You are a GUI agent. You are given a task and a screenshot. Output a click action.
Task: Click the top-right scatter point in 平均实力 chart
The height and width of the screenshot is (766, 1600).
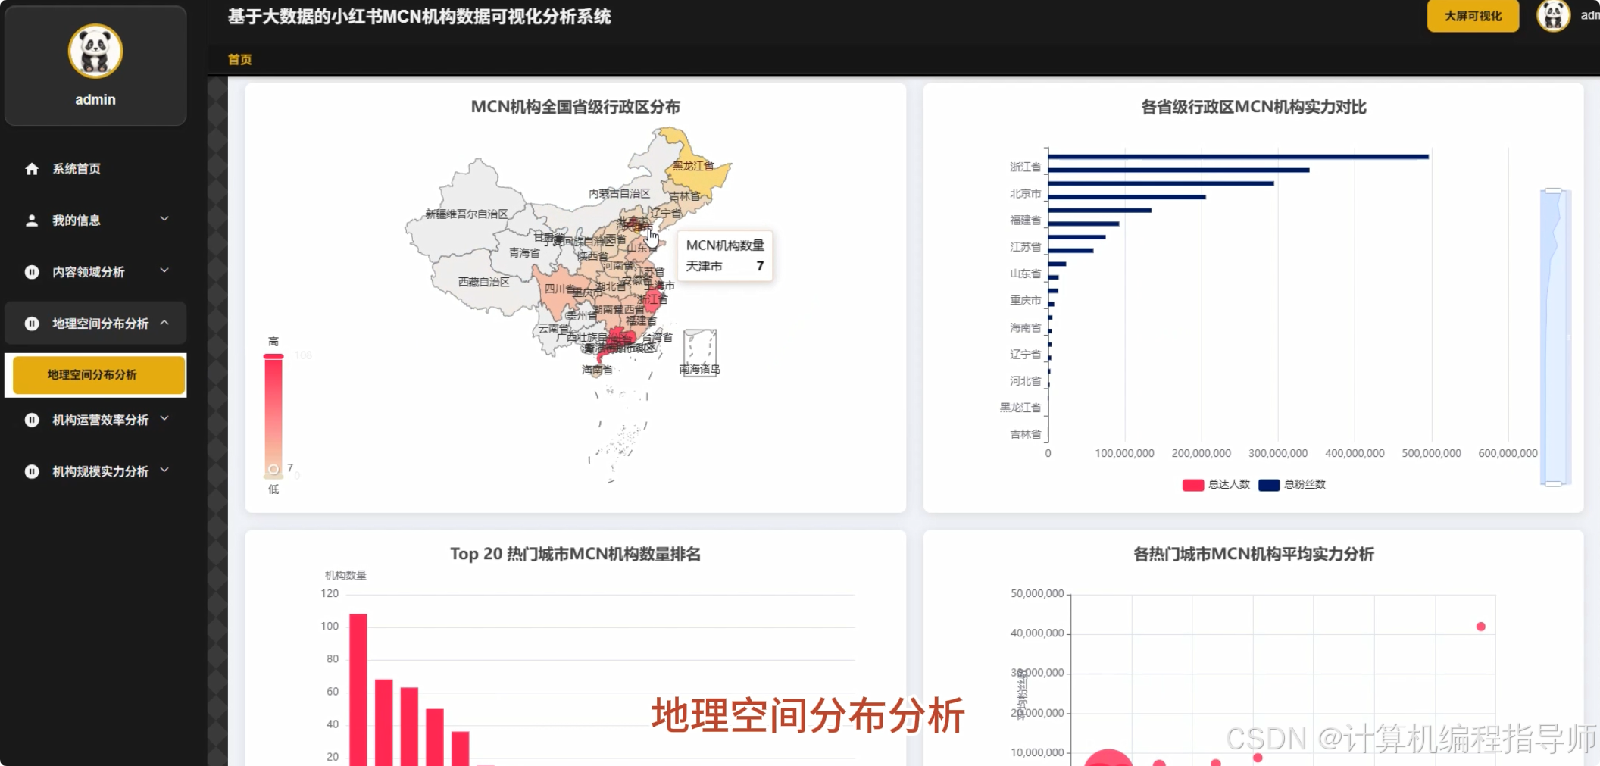[x=1481, y=627]
